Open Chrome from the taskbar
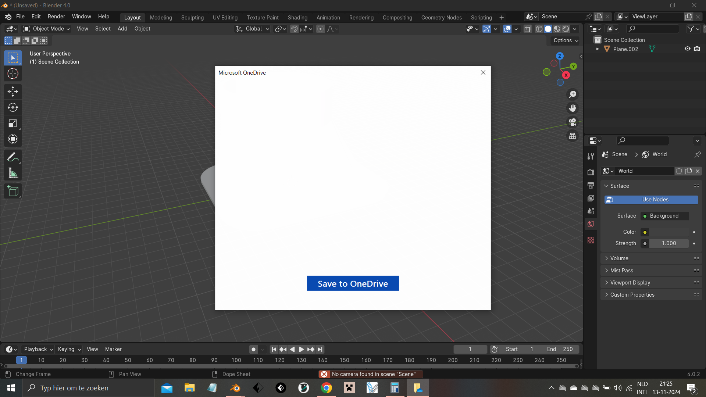The image size is (706, 397). coord(326,388)
